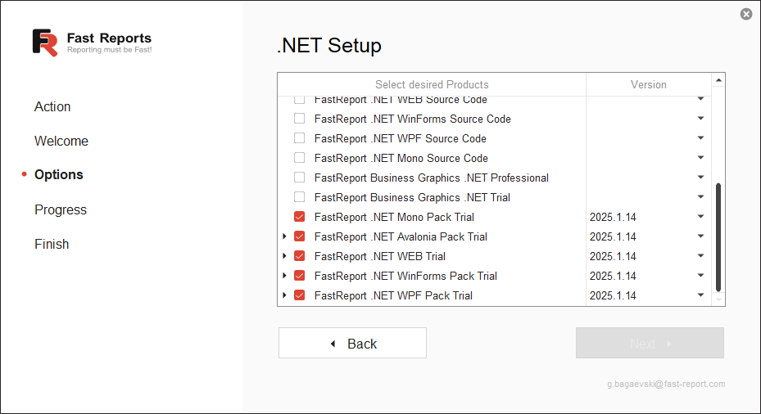Go to the Finish step
761x414 pixels.
coord(52,244)
